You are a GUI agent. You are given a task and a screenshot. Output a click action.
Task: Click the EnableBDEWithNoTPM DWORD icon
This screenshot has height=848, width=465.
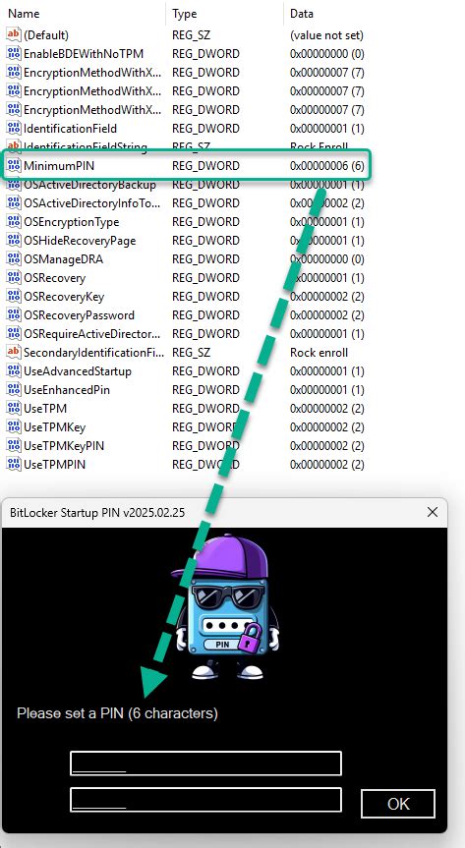pyautogui.click(x=14, y=53)
